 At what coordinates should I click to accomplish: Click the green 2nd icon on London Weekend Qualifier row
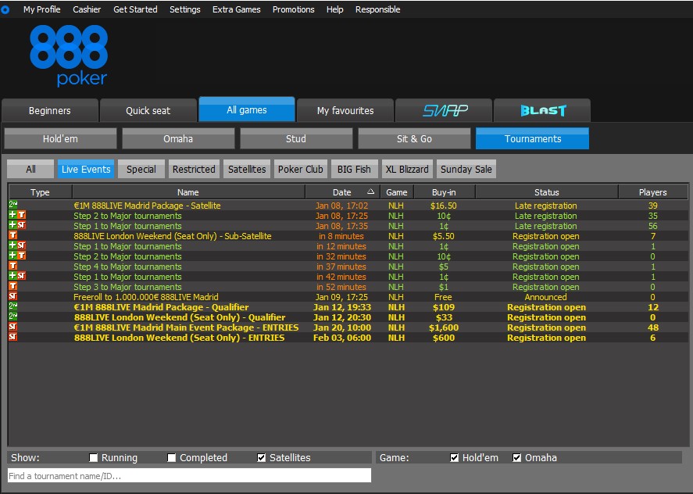pyautogui.click(x=13, y=317)
